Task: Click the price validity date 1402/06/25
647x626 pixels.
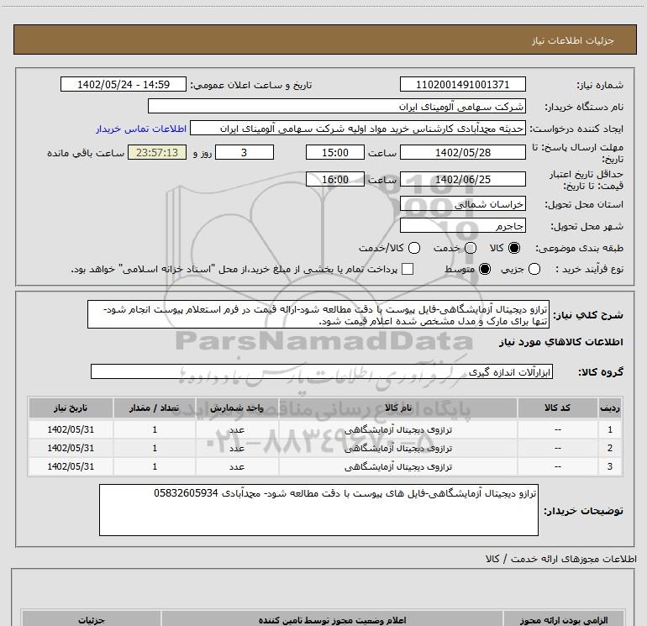Action: [463, 179]
